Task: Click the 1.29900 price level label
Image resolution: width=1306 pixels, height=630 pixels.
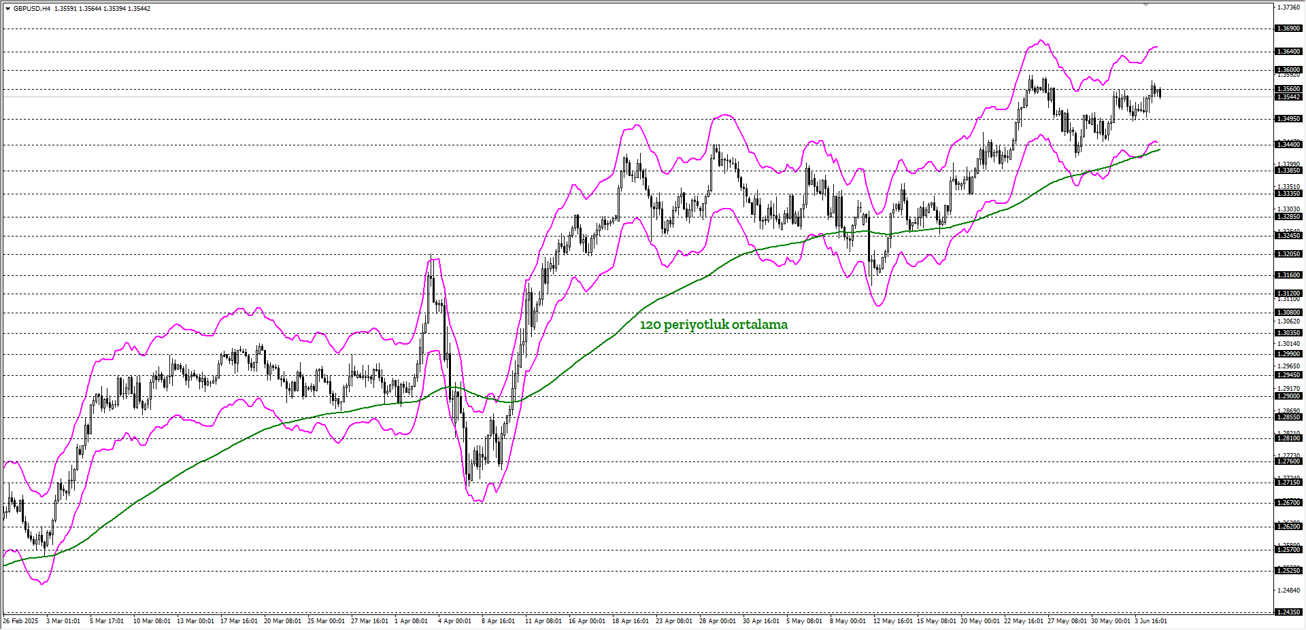Action: 1288,354
